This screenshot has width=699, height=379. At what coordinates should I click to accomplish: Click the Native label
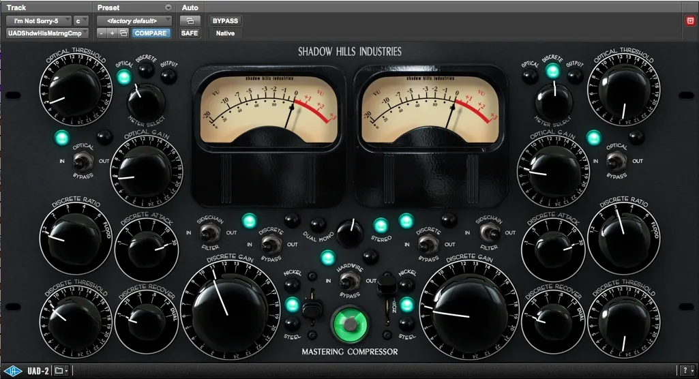pyautogui.click(x=225, y=33)
